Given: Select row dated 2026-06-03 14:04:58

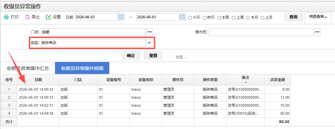Looking at the screenshot, I should (146, 114).
